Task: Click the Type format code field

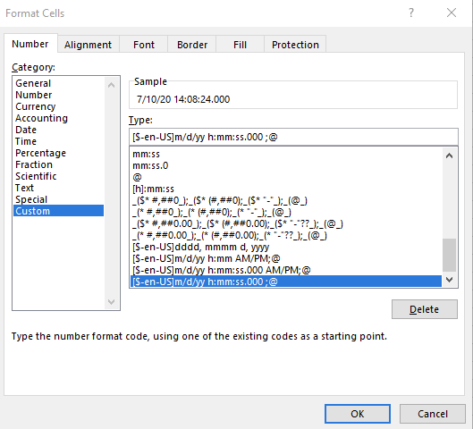Action: [293, 137]
